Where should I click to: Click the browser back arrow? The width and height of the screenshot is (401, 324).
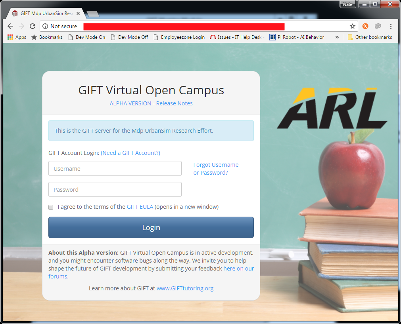point(10,26)
